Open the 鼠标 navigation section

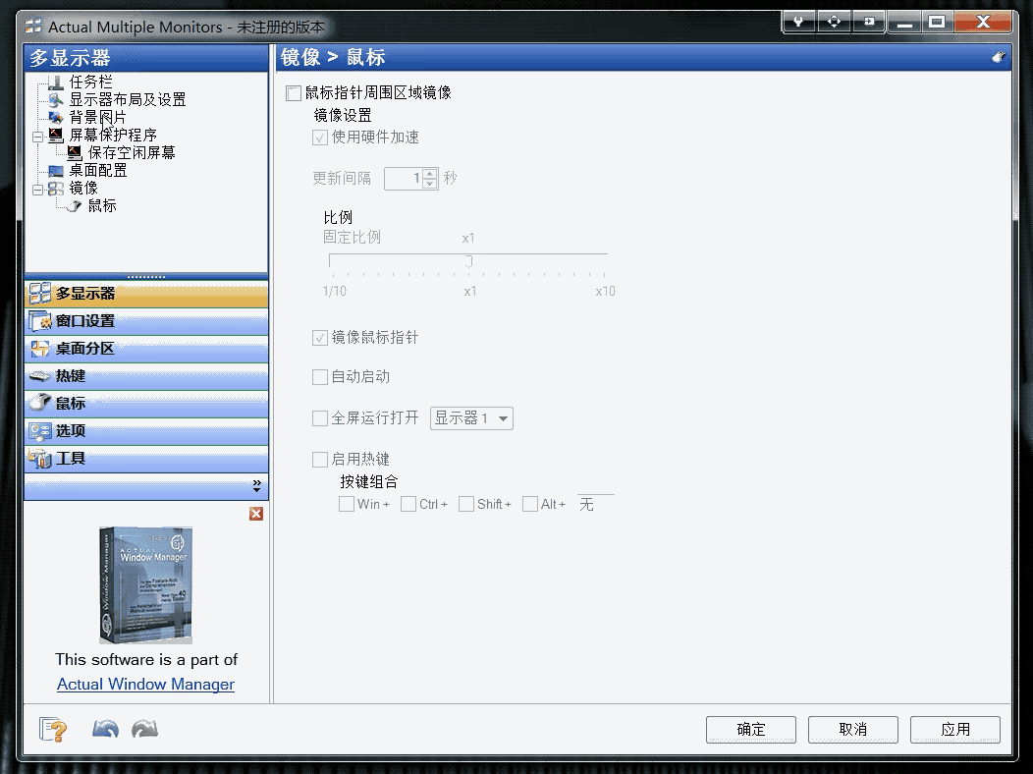pos(146,404)
